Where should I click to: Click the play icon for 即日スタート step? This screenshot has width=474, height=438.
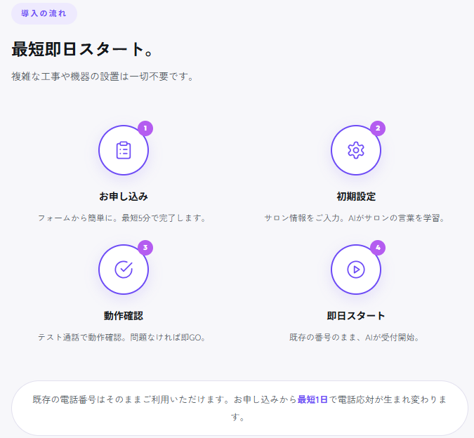356,270
